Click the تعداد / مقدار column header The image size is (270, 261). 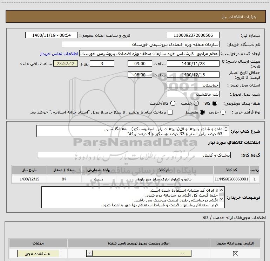click(64, 170)
